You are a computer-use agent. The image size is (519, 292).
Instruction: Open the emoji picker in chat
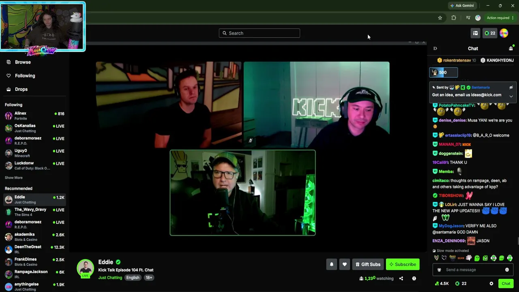tap(507, 270)
